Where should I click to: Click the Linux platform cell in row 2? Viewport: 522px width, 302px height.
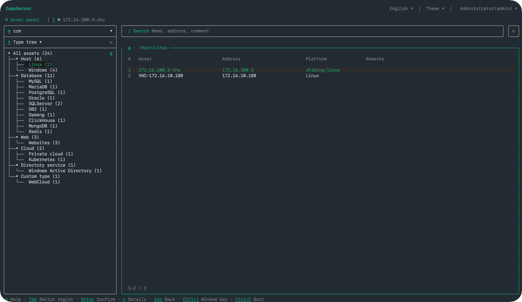312,76
